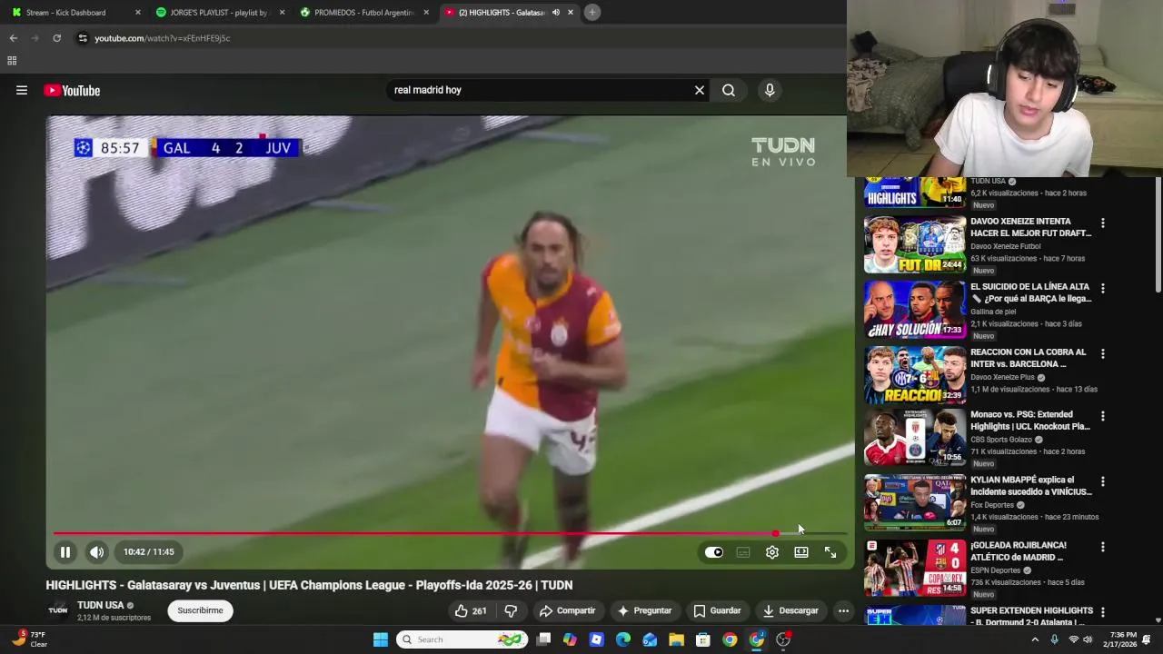The image size is (1163, 654).
Task: Click the red playhead scrubber dot
Action: pos(775,533)
